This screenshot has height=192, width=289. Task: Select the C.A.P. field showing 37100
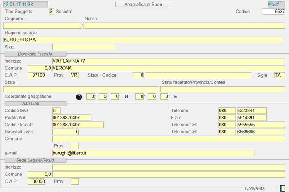click(x=37, y=75)
